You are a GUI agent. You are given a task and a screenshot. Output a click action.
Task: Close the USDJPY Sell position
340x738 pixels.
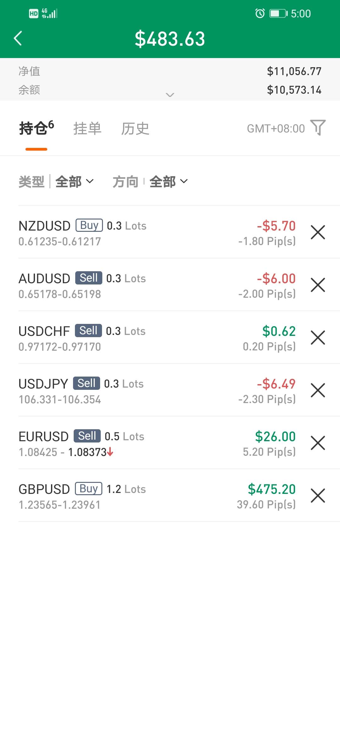pyautogui.click(x=318, y=390)
